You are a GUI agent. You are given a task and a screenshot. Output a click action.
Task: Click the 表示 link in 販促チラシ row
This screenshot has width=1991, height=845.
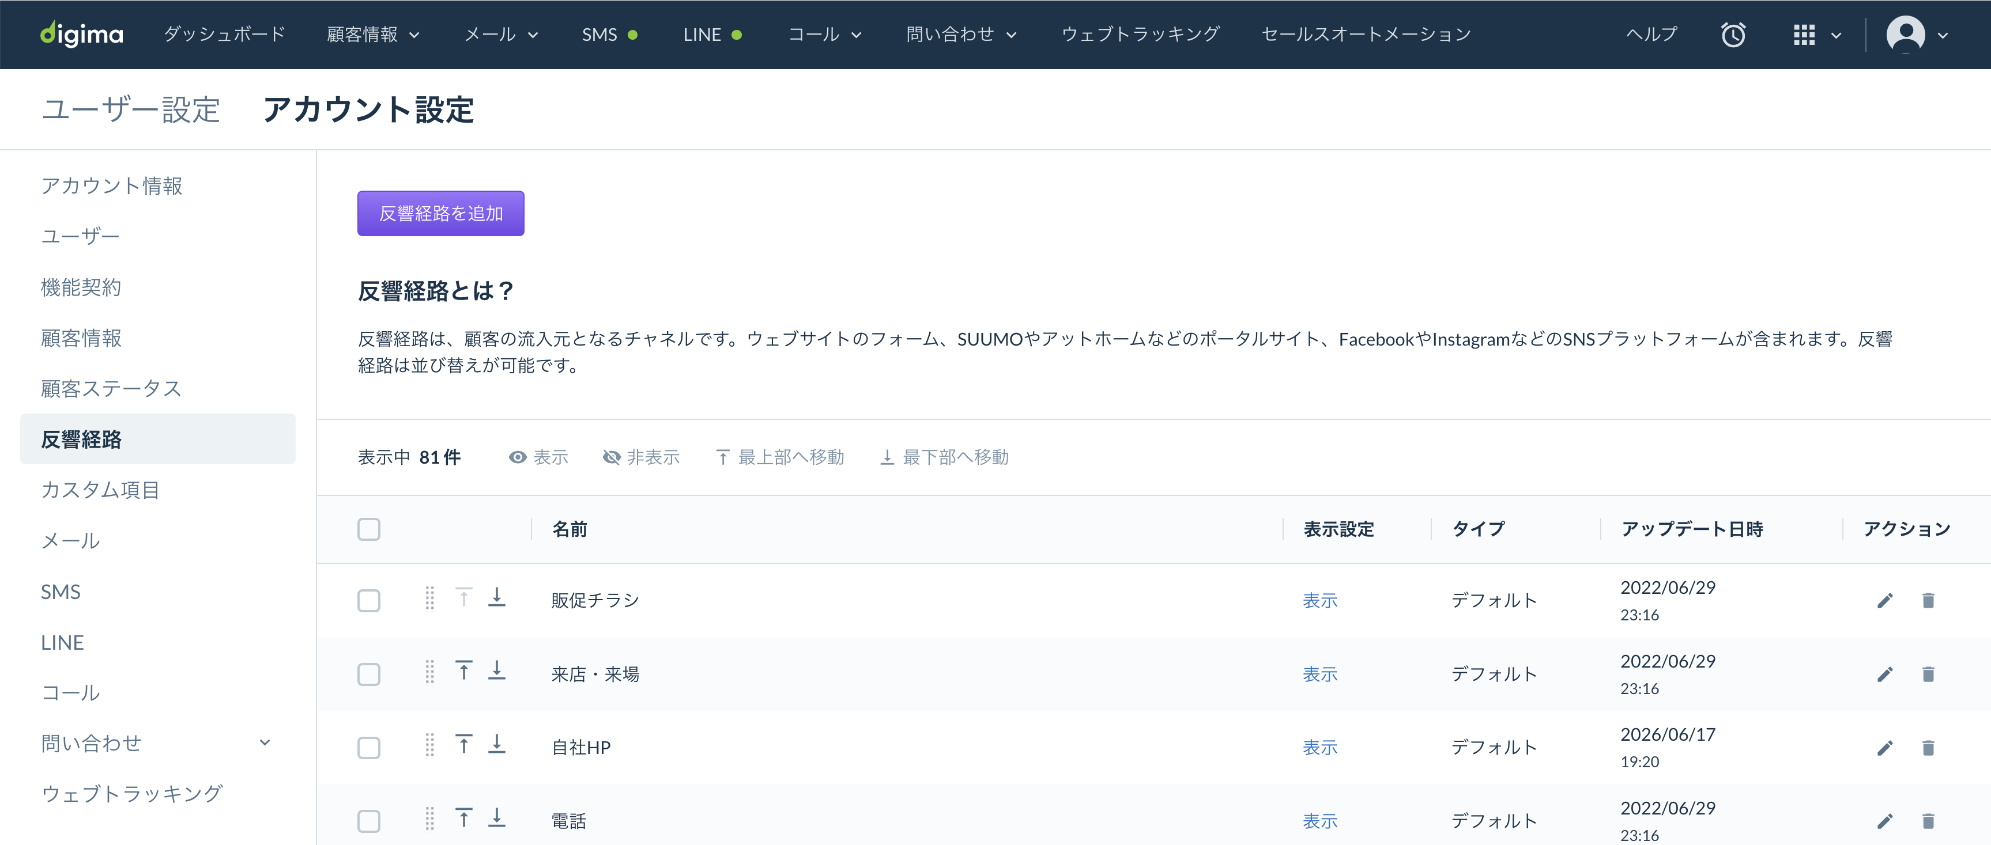tap(1320, 601)
